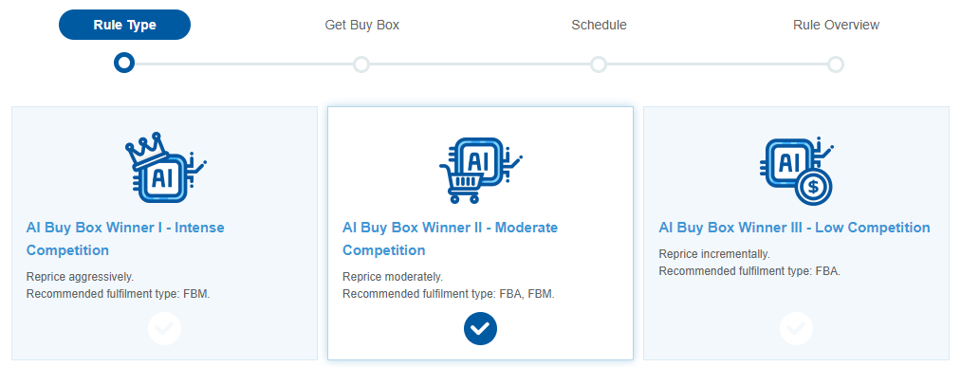Select the Rule Type step circle
The image size is (961, 367).
coord(124,64)
